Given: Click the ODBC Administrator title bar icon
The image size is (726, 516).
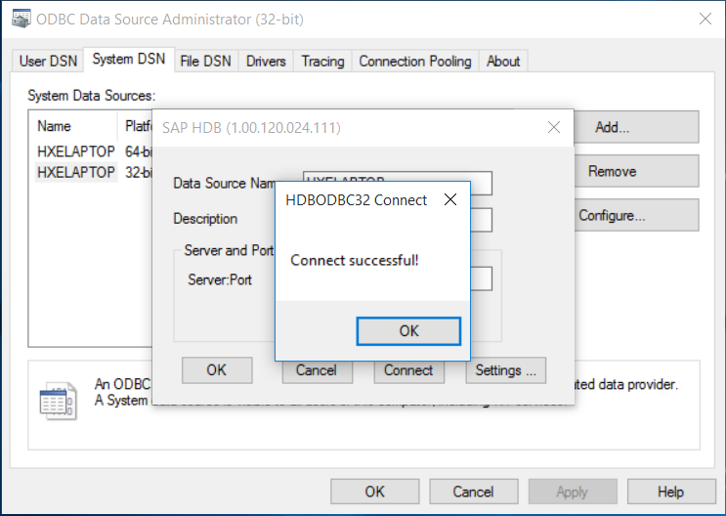Looking at the screenshot, I should [21, 19].
